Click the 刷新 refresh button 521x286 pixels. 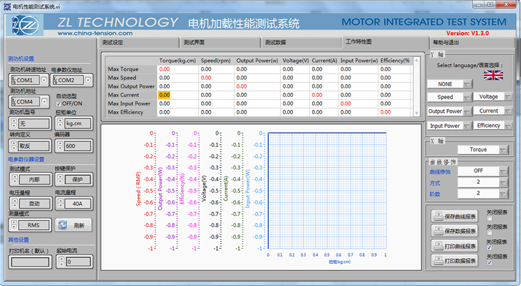pos(73,225)
